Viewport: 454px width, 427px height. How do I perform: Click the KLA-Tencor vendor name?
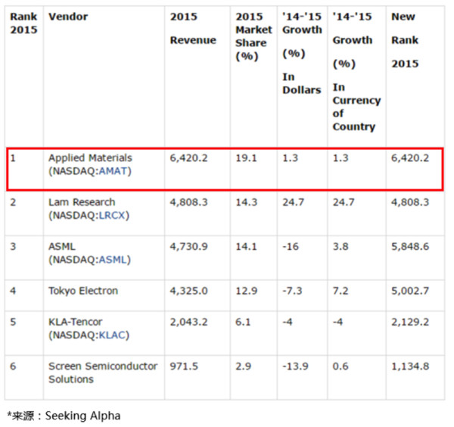pyautogui.click(x=75, y=322)
